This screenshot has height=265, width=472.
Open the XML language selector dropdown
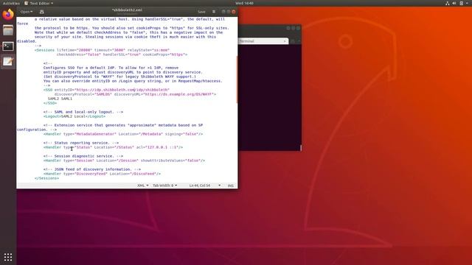(x=142, y=185)
